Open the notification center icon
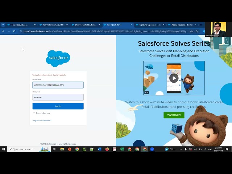The height and width of the screenshot is (174, 232). [x=227, y=149]
